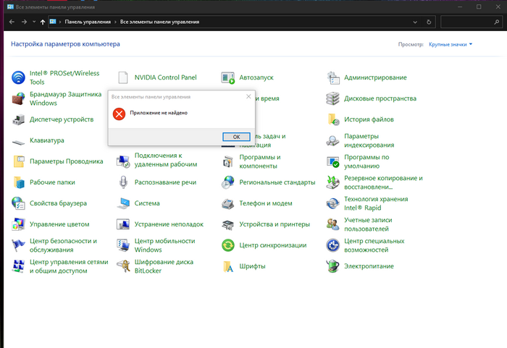The image size is (507, 348).
Task: Select Панель управления breadcrumb in address bar
Action: point(88,22)
